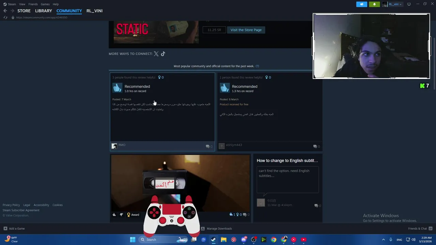Screen dimensions: 436x245
Task: Open the Help menu
Action: (56, 4)
